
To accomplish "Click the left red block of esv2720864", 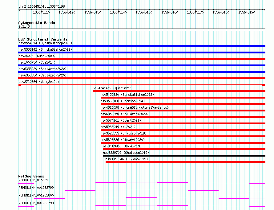I will [20, 85].
